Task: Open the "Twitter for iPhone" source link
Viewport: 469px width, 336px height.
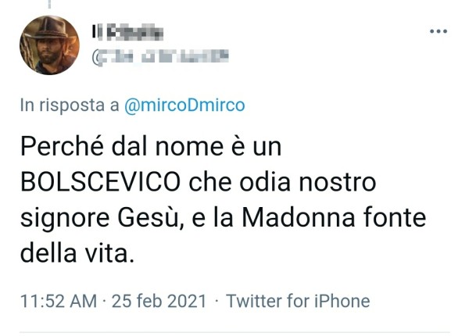Action: pyautogui.click(x=298, y=301)
